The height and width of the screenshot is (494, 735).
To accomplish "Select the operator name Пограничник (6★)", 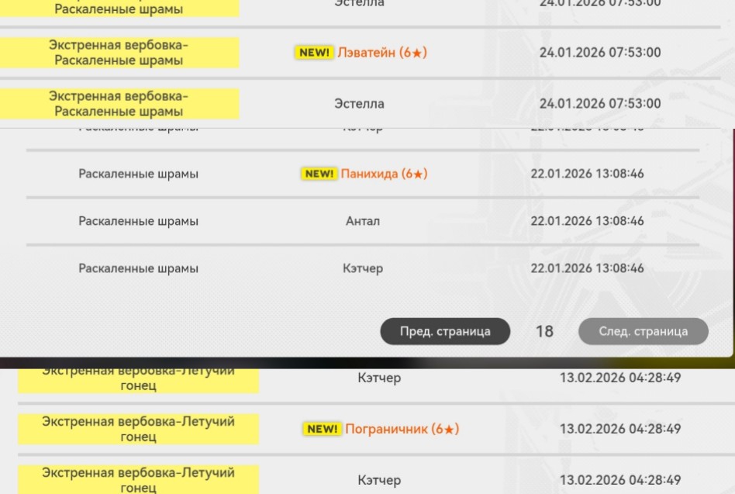I will [402, 429].
